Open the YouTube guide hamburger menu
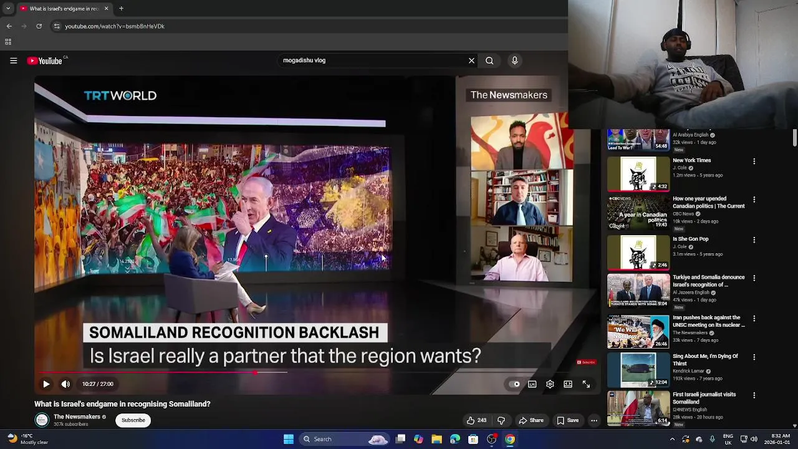This screenshot has height=449, width=798. [x=13, y=60]
